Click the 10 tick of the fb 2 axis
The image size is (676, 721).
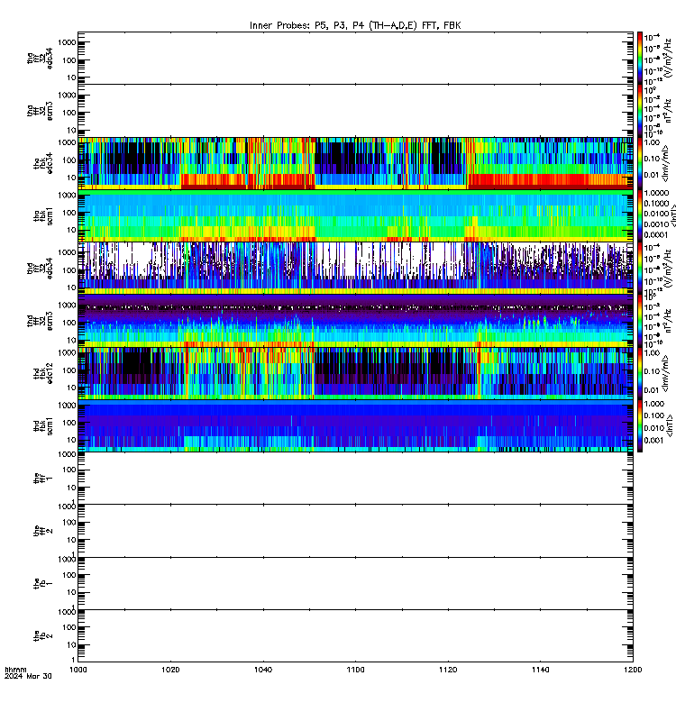[71, 644]
